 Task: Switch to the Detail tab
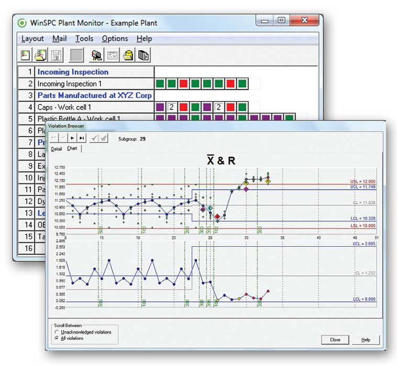pos(56,149)
